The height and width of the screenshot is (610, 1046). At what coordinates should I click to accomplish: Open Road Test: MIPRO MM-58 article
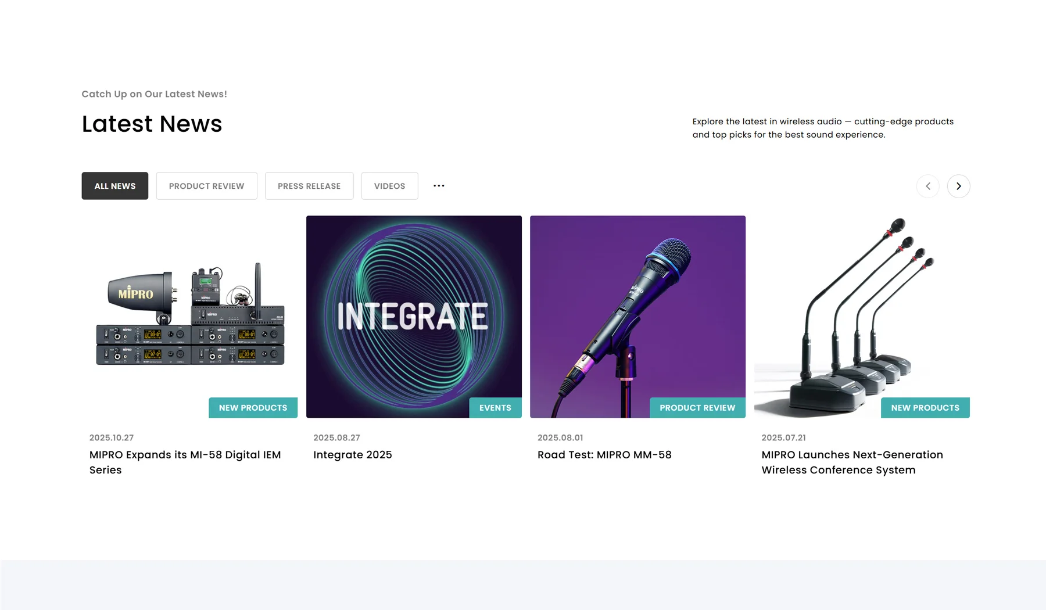(604, 455)
